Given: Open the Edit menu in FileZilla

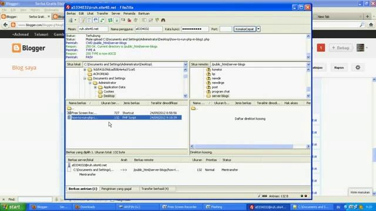Looking at the screenshot, I should [81, 13].
